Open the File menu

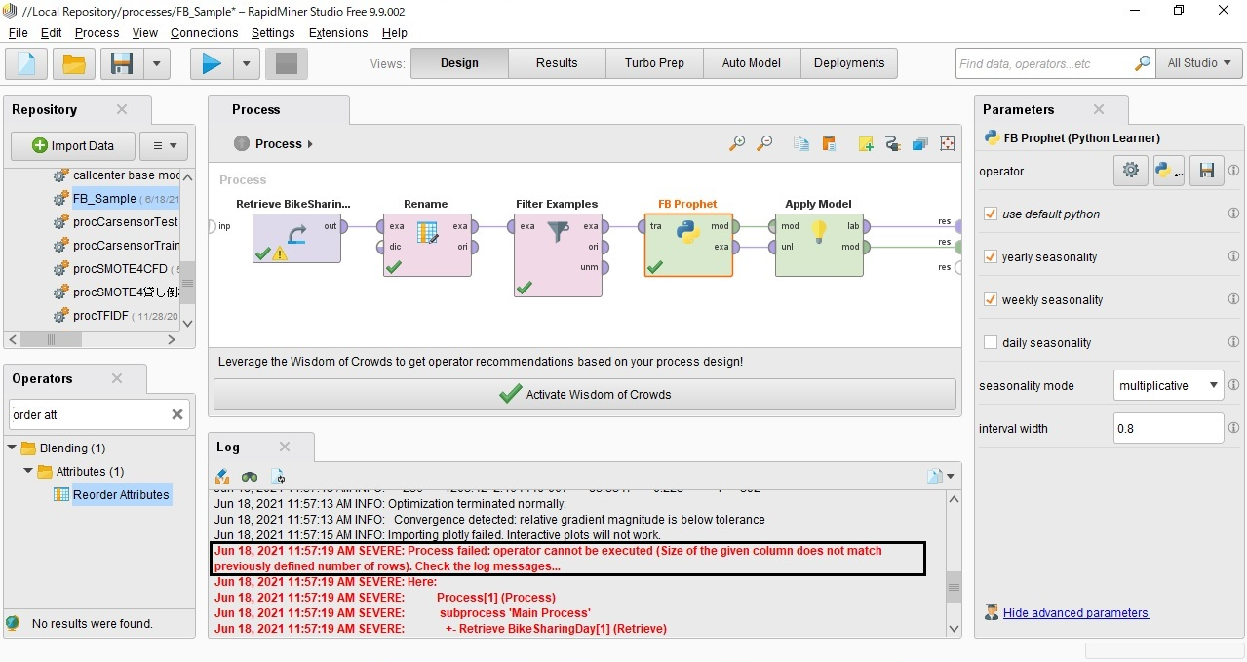[18, 32]
